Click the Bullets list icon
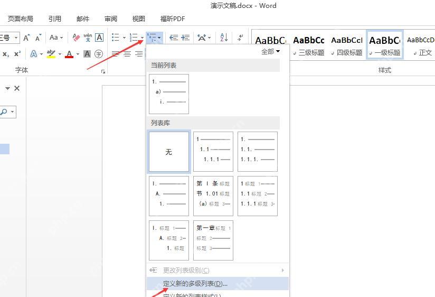The width and height of the screenshot is (435, 297). click(x=115, y=37)
